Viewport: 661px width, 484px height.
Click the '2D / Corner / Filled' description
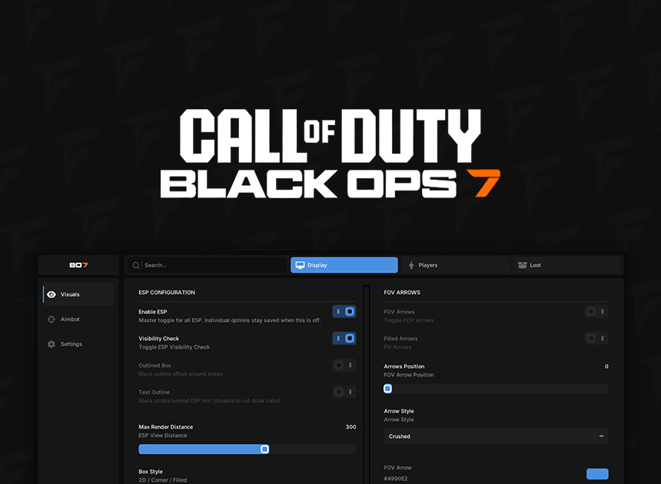point(163,480)
